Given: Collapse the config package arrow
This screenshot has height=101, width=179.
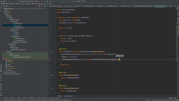Looking at the screenshot, I should click(11, 21).
